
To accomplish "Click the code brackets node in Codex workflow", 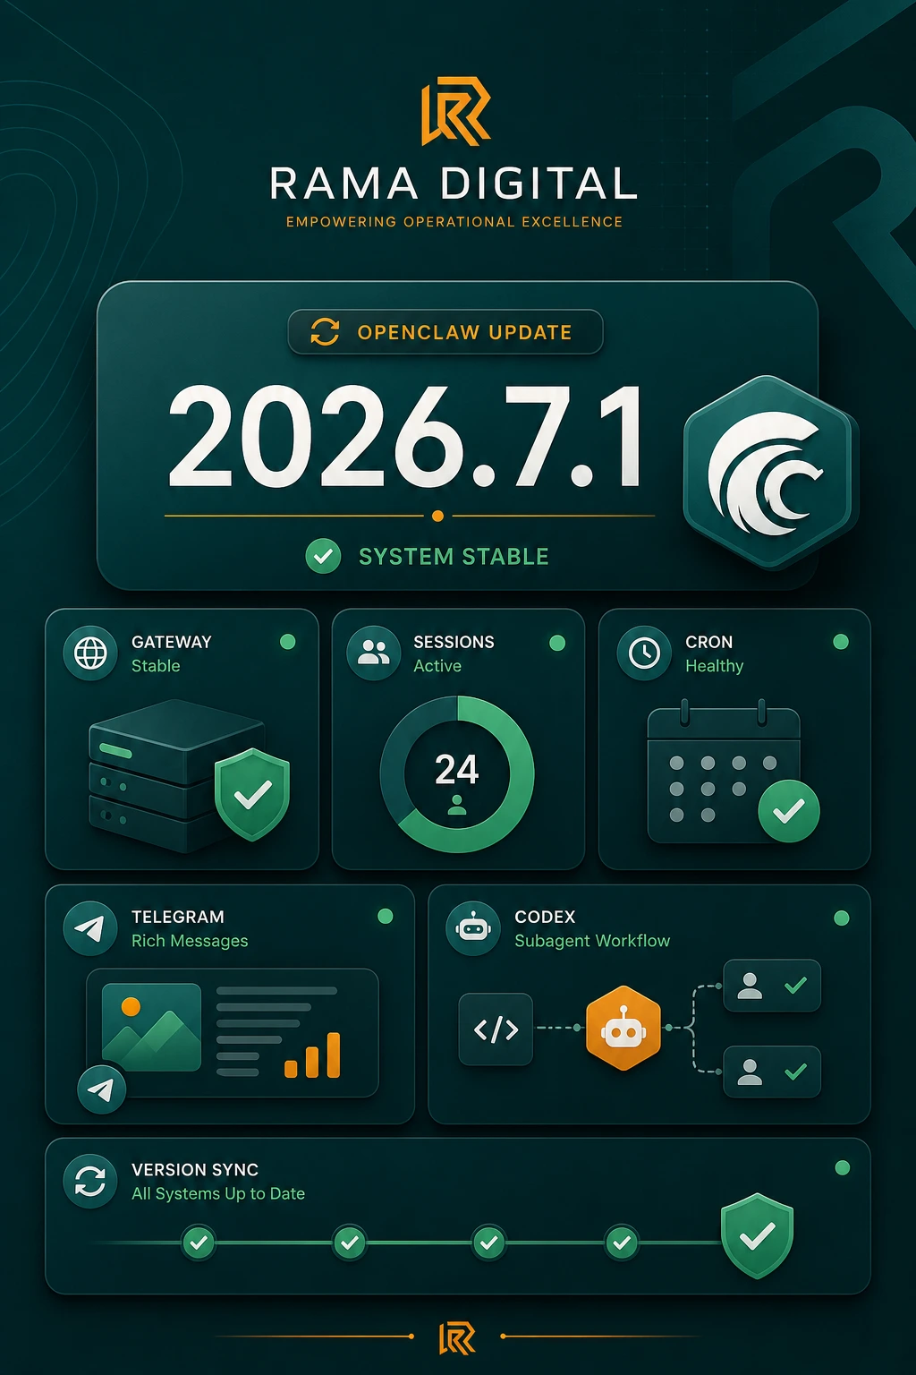I will (x=496, y=1029).
